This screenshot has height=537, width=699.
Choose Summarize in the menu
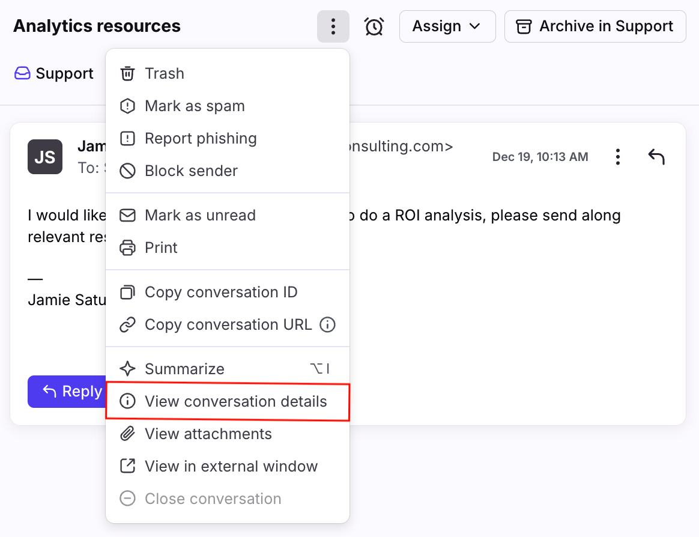tap(184, 369)
